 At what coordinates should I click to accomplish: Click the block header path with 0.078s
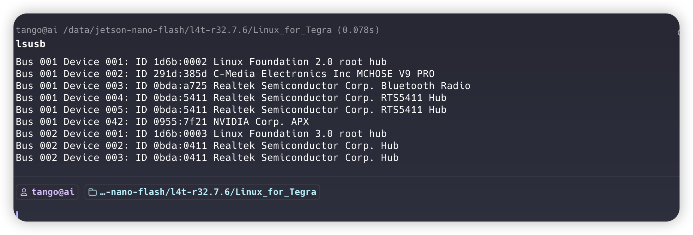pos(198,30)
